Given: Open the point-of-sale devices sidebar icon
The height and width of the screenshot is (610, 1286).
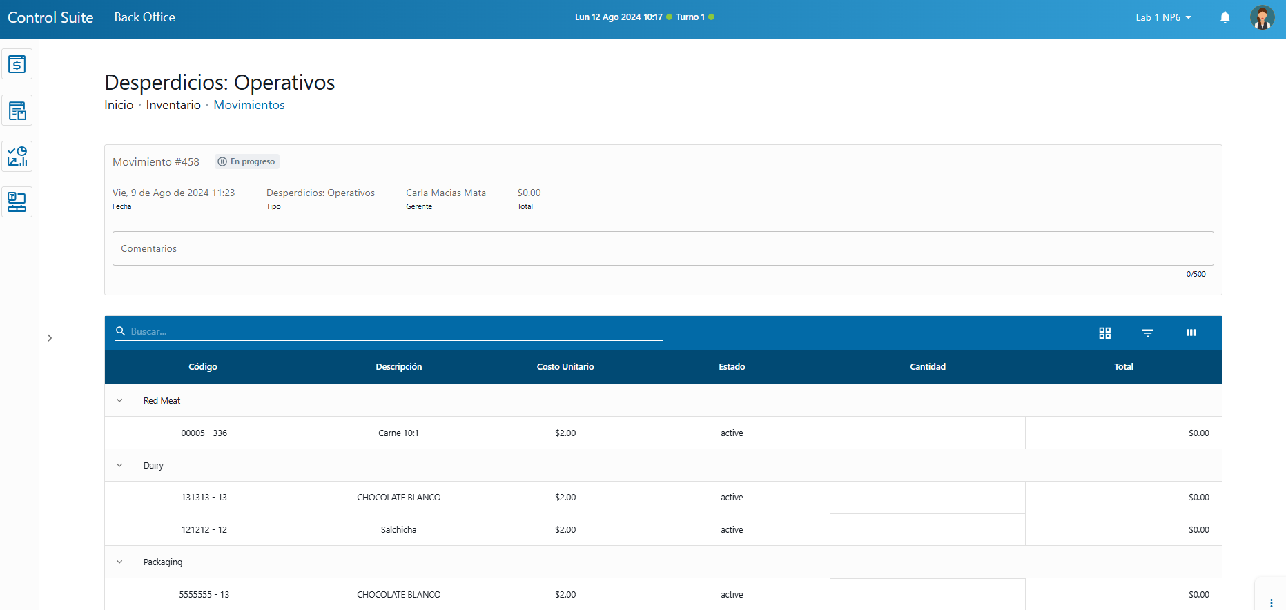Looking at the screenshot, I should pos(17,202).
